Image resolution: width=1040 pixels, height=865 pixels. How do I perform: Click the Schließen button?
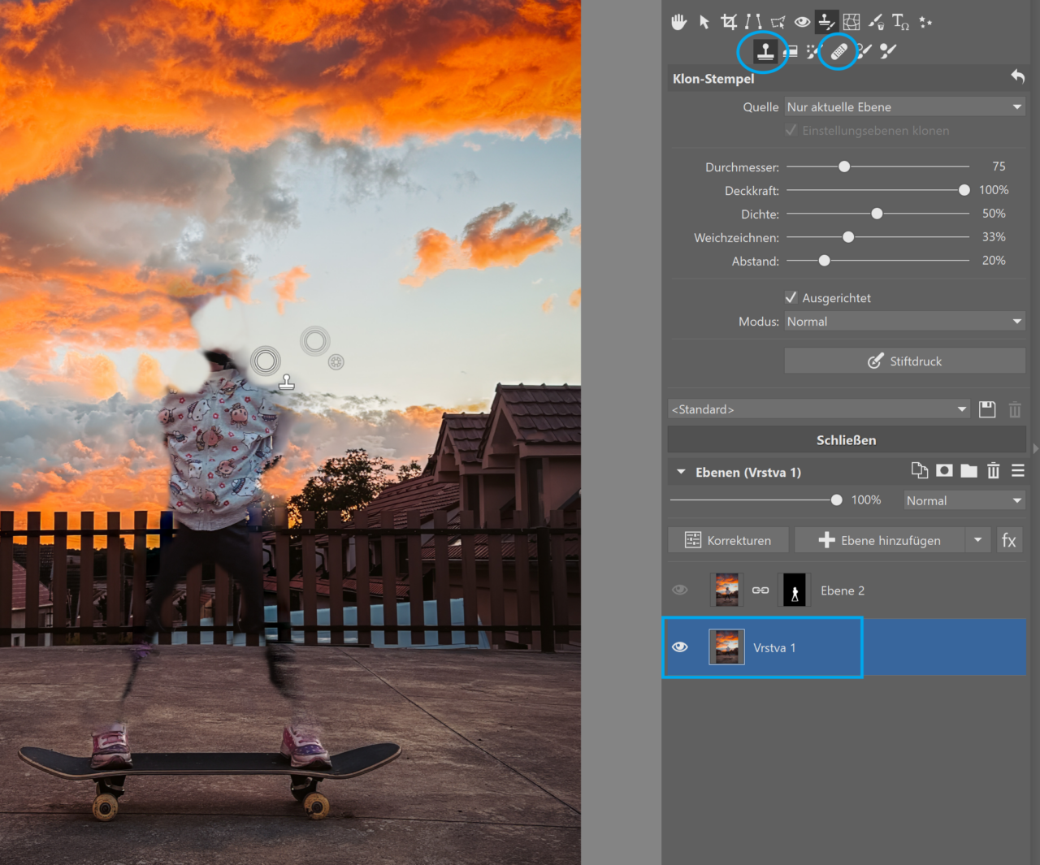pyautogui.click(x=846, y=440)
